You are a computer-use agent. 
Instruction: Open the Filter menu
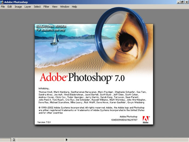point(46,7)
